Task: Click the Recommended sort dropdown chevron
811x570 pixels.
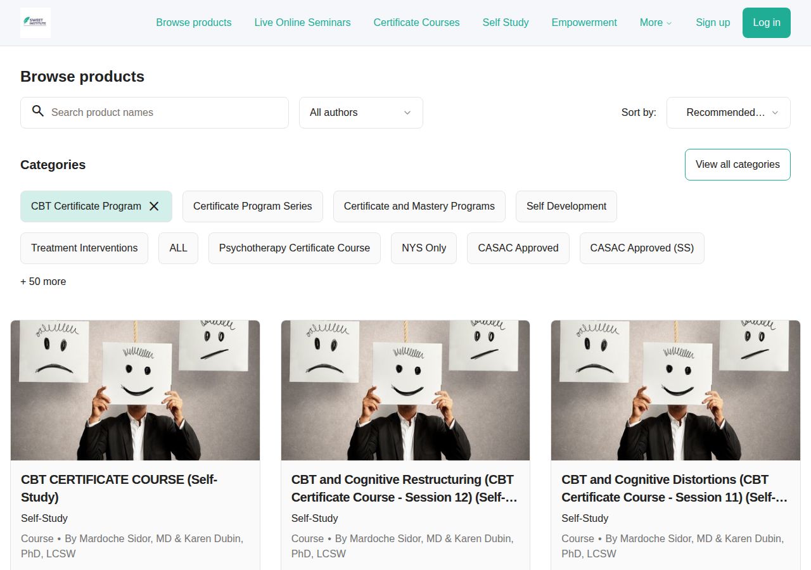Action: coord(774,112)
